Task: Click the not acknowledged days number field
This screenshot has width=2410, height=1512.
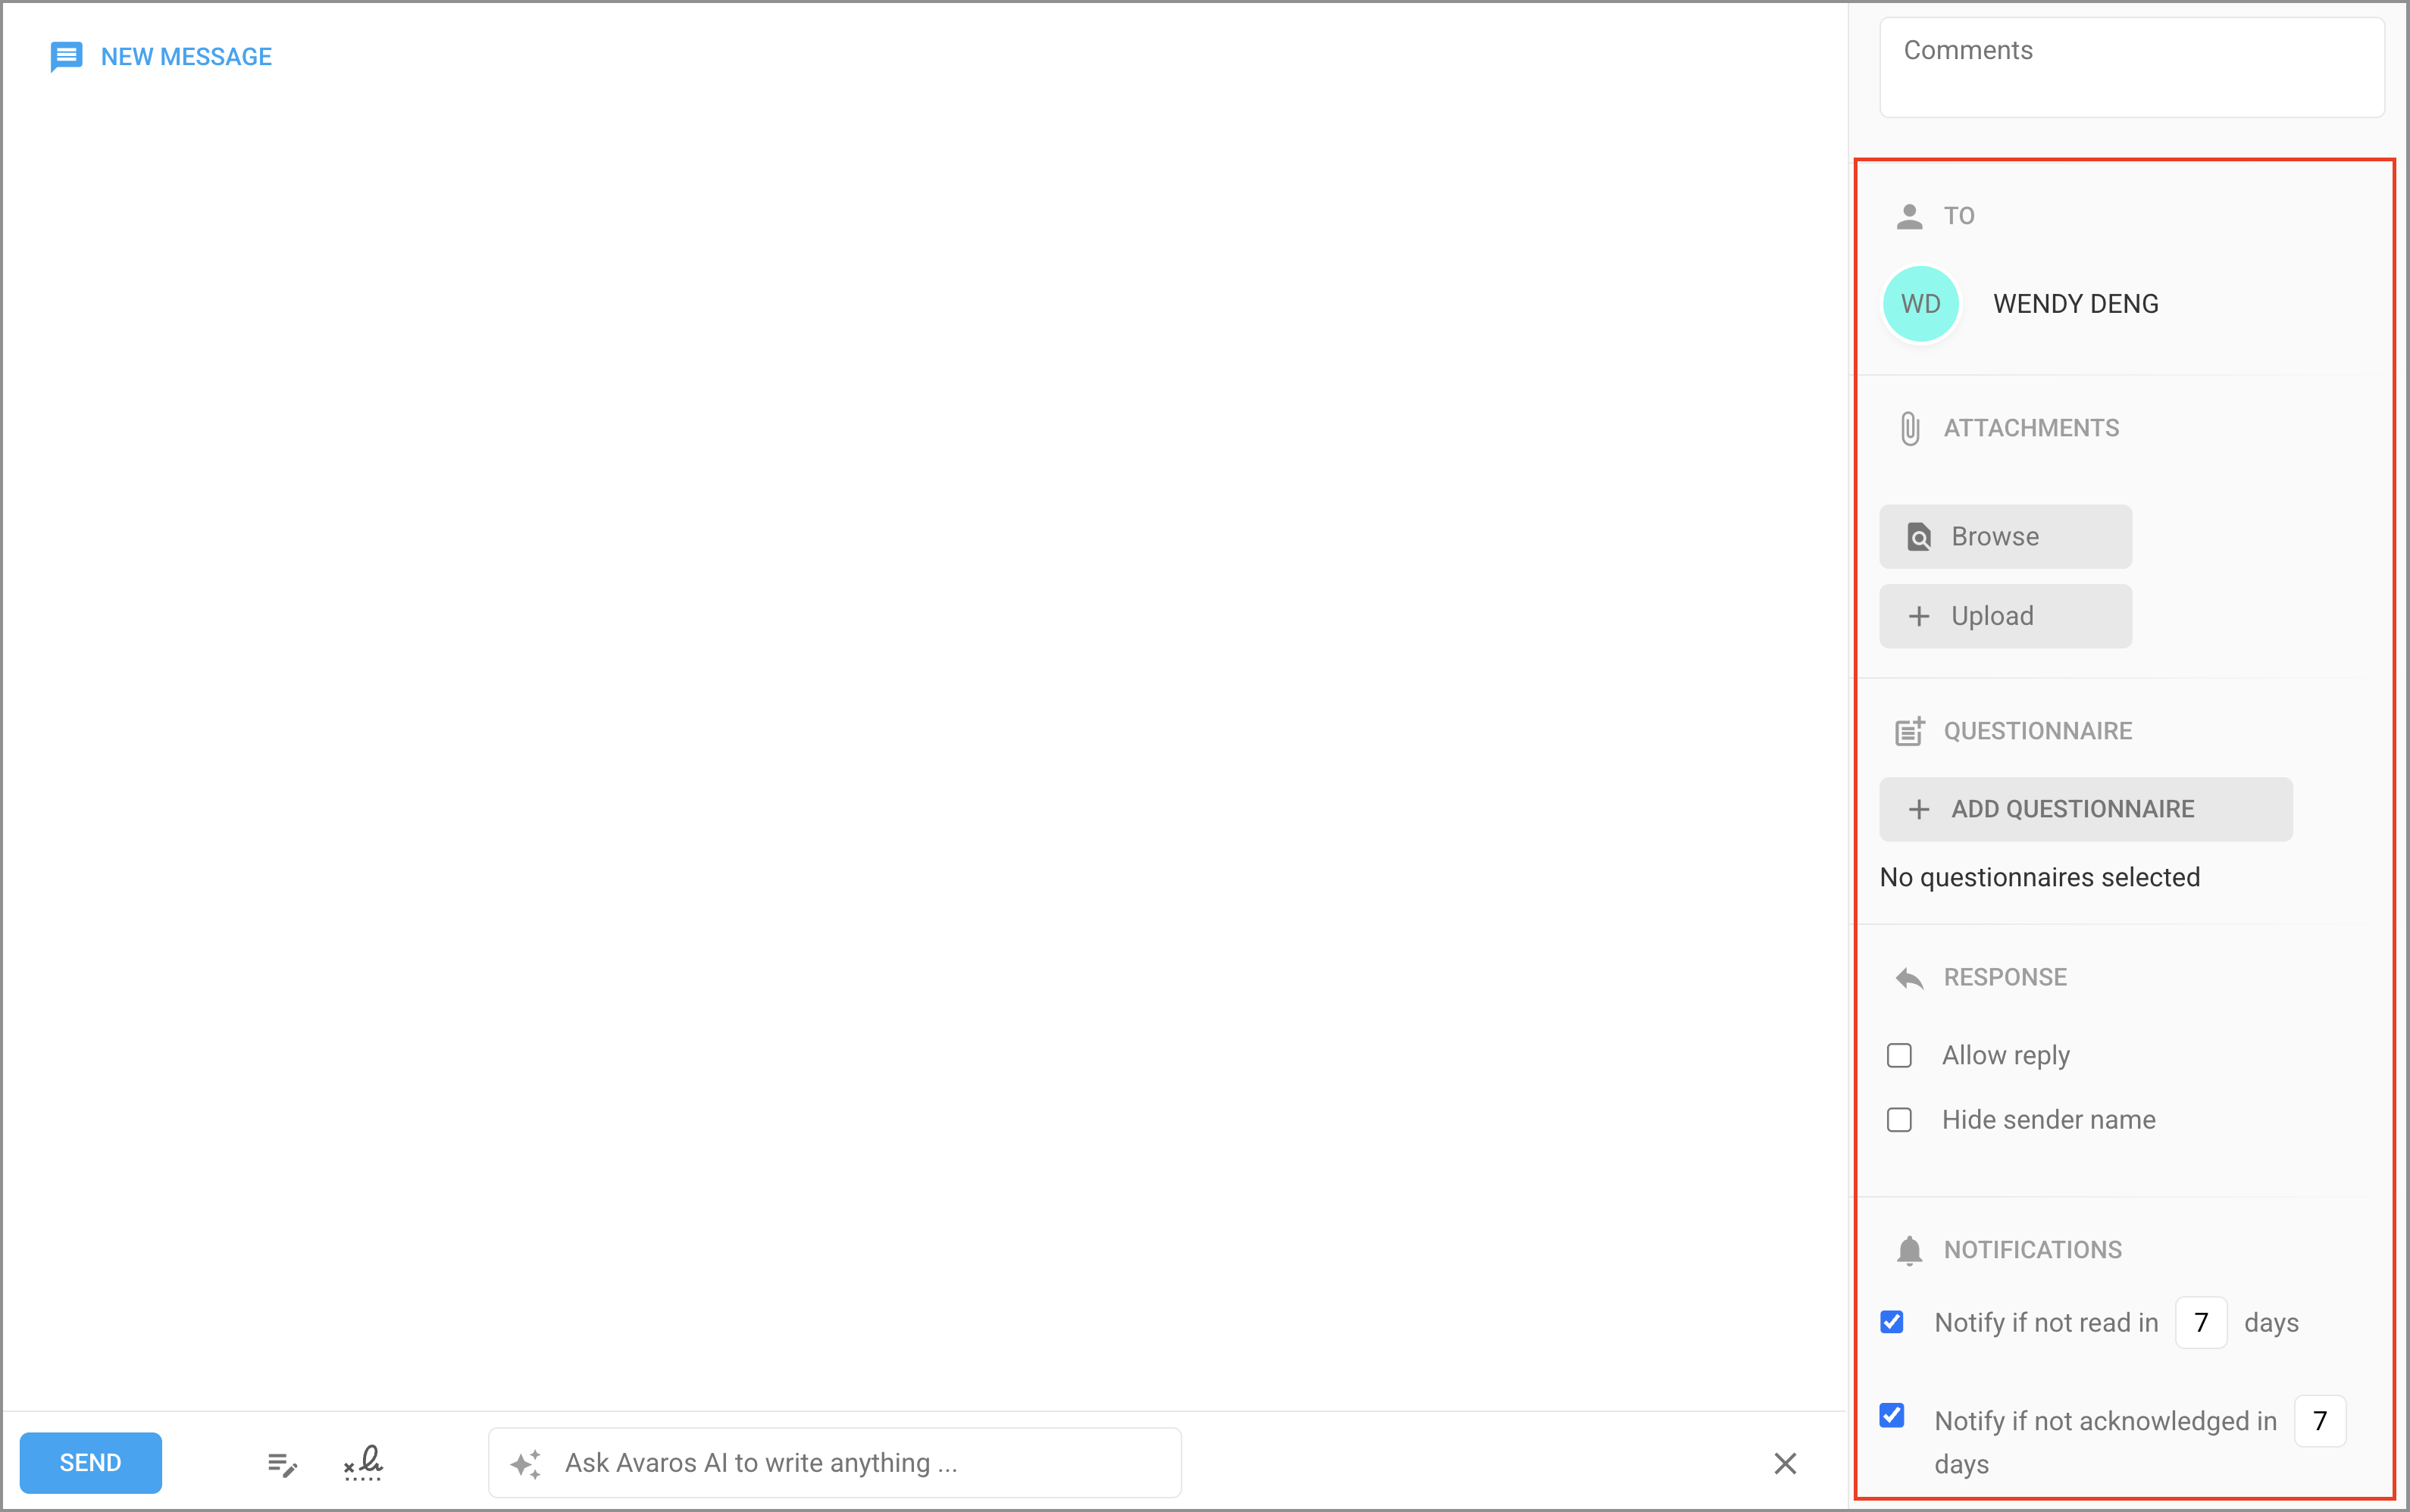Action: [x=2320, y=1421]
